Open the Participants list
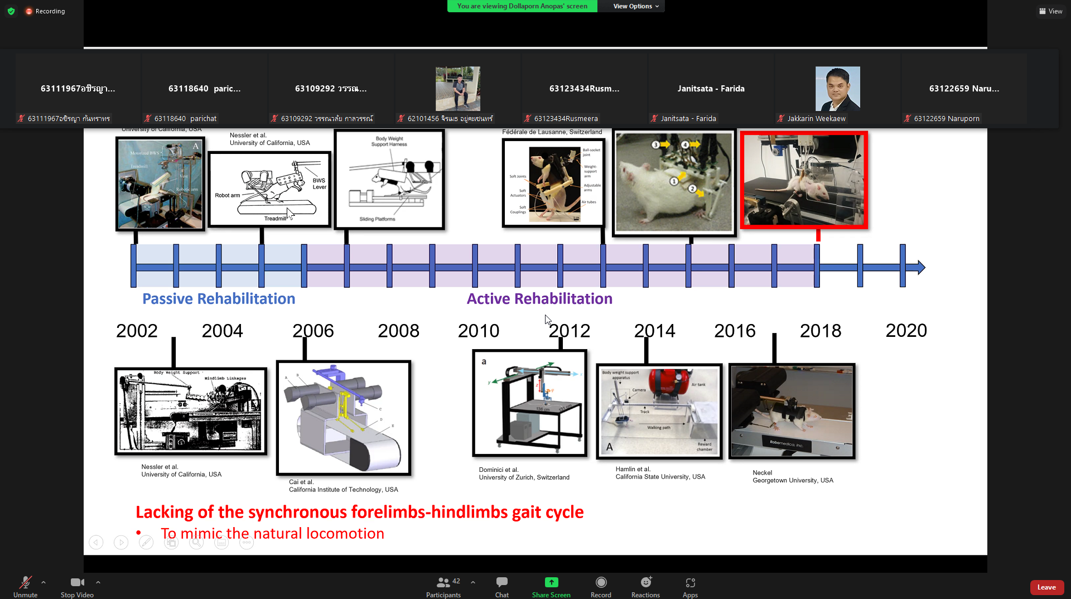 pyautogui.click(x=443, y=586)
